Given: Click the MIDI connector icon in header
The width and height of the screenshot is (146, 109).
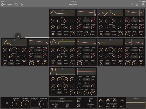Looking at the screenshot, I should (16, 4).
